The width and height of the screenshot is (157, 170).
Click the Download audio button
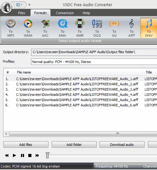122,144
